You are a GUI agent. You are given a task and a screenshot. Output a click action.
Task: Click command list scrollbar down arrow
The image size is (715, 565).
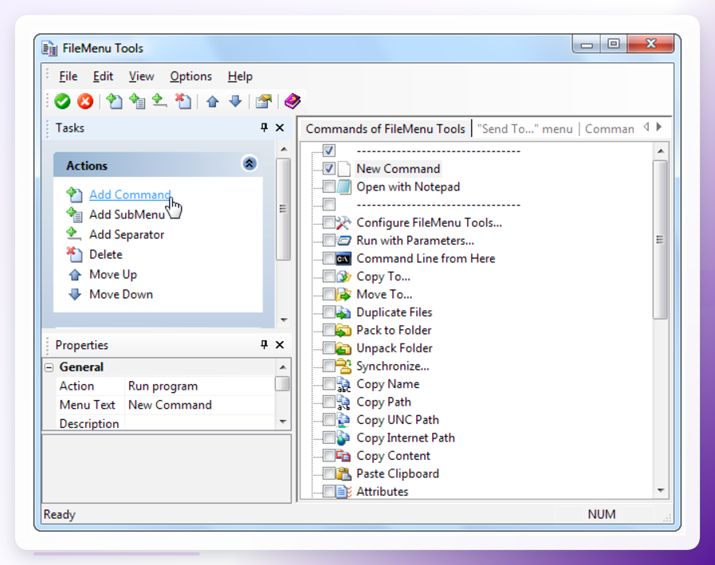click(x=660, y=491)
